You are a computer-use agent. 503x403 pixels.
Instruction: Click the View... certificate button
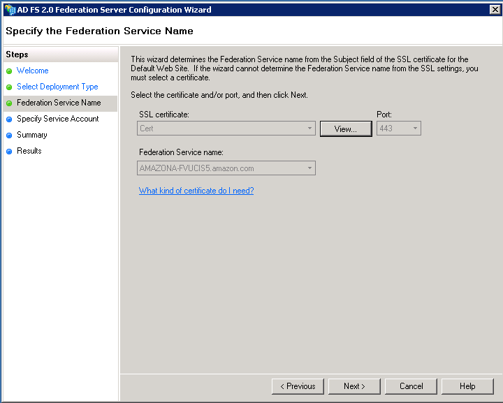point(346,129)
